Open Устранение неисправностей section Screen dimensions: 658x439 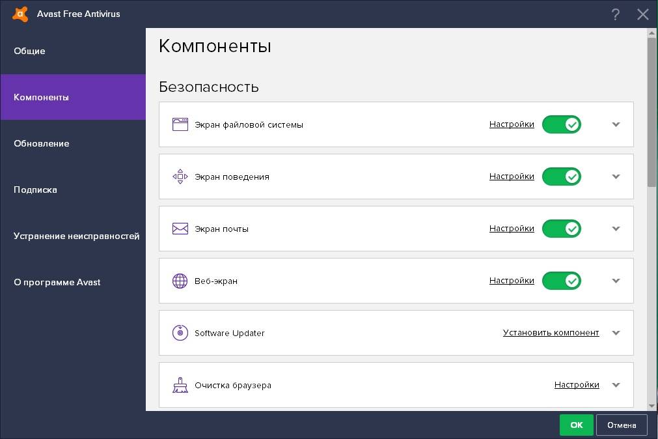tap(73, 236)
